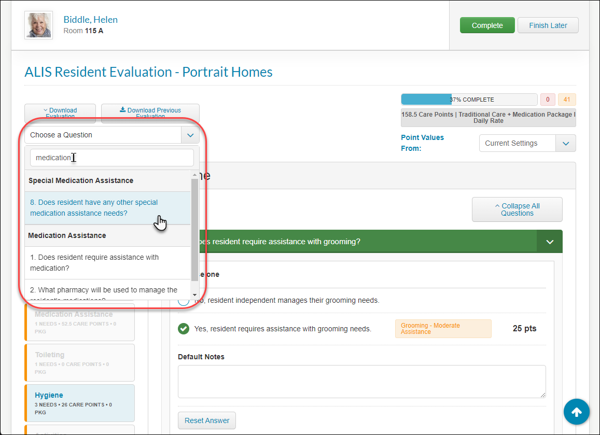Click the grooming question green header text
Viewport: 600px width, 435px height.
pos(280,242)
